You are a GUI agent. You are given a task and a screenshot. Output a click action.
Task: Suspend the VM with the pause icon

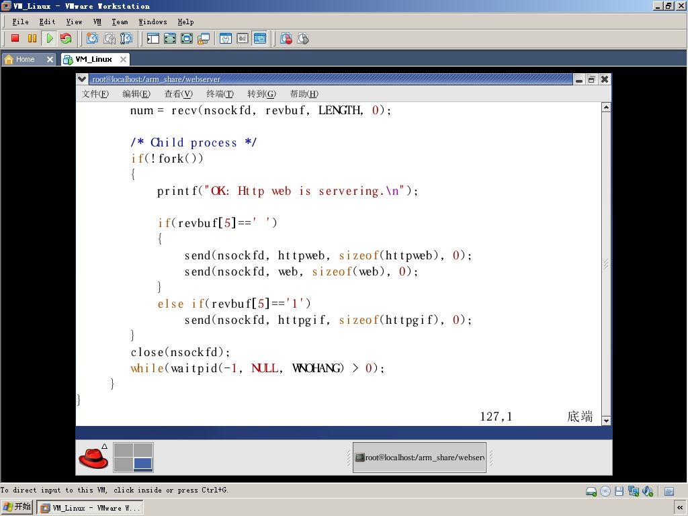[x=32, y=38]
